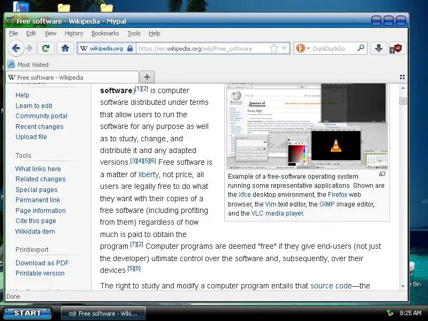Open the Printable version link
The width and height of the screenshot is (428, 321).
(x=40, y=273)
